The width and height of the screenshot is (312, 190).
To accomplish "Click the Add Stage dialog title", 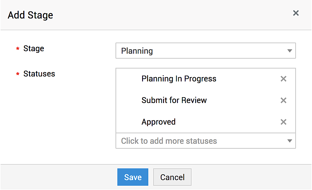I will coord(30,15).
